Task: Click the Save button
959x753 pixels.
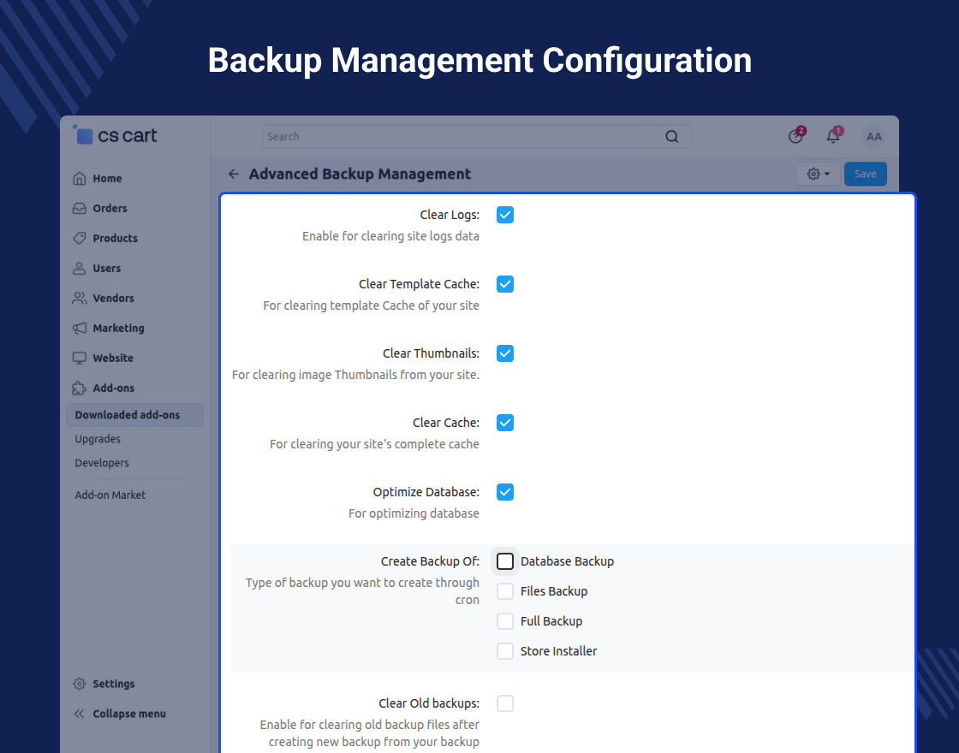Action: coord(866,175)
